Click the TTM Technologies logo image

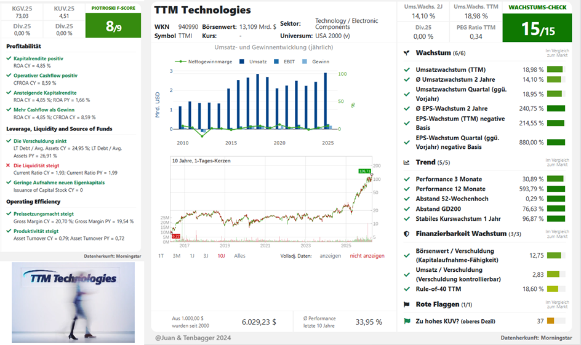(73, 303)
